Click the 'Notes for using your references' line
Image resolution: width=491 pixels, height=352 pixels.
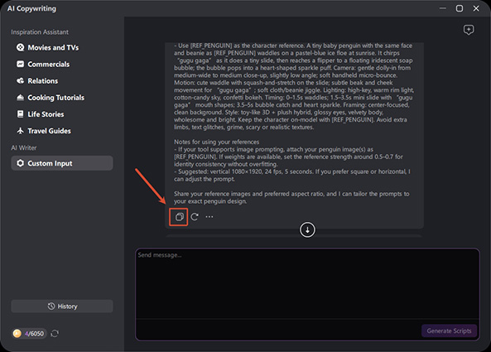tap(216, 142)
